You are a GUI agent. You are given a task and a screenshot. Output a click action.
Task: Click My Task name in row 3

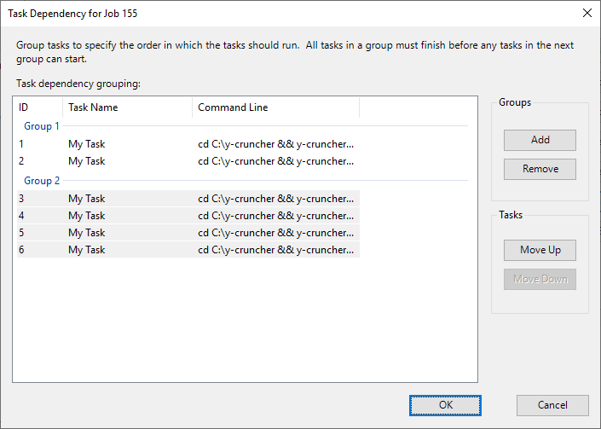click(87, 199)
